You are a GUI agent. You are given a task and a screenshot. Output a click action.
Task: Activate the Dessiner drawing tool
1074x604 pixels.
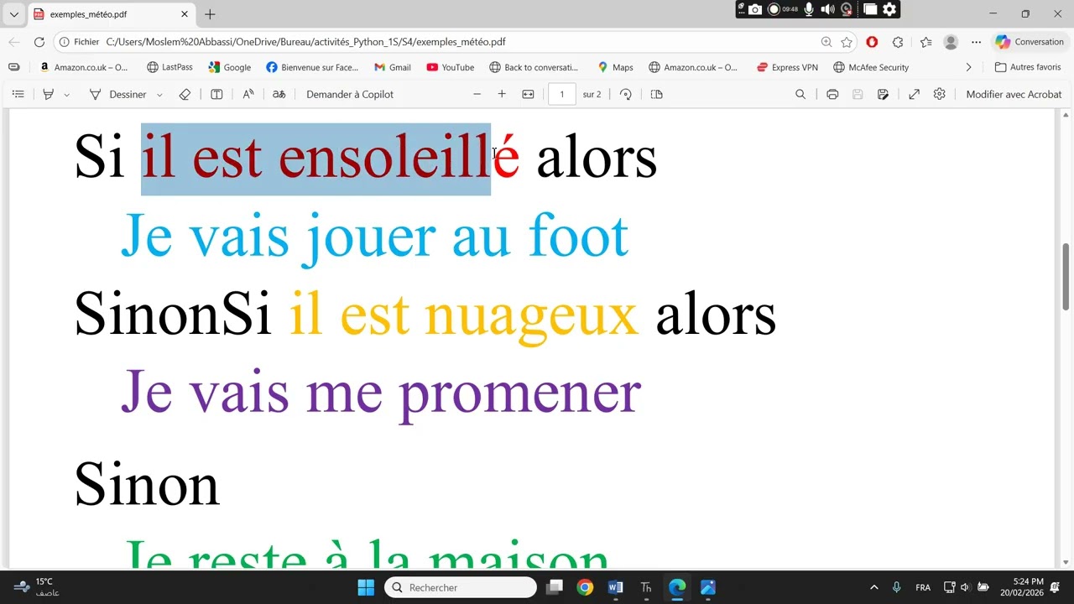[x=117, y=94]
